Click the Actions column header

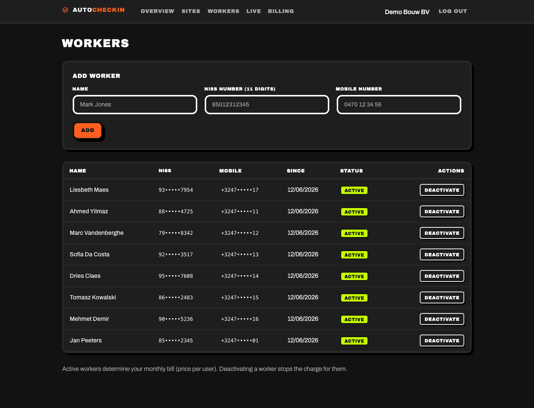(451, 171)
